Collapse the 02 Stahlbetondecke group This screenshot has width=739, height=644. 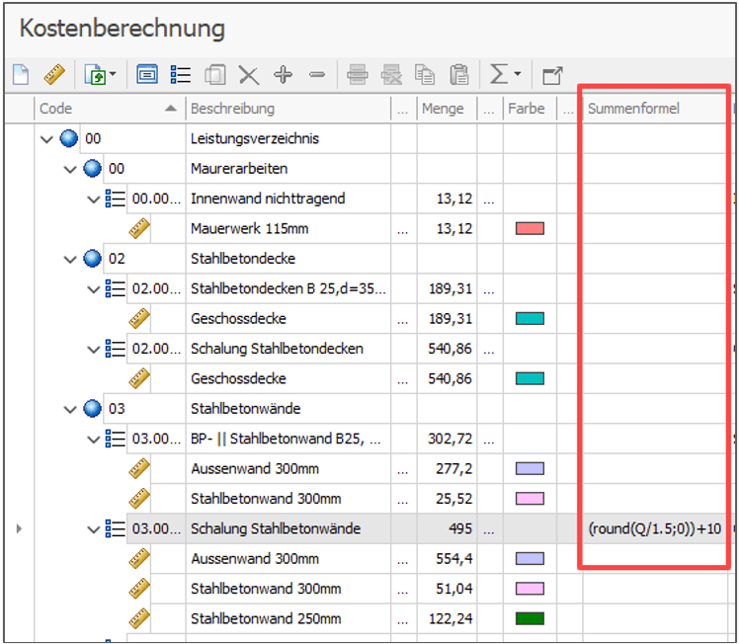[71, 259]
